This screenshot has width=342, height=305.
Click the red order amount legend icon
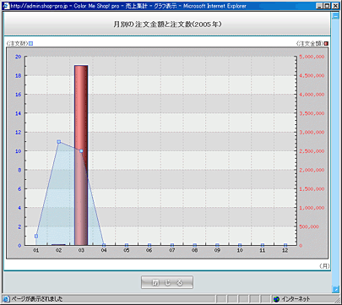point(326,44)
